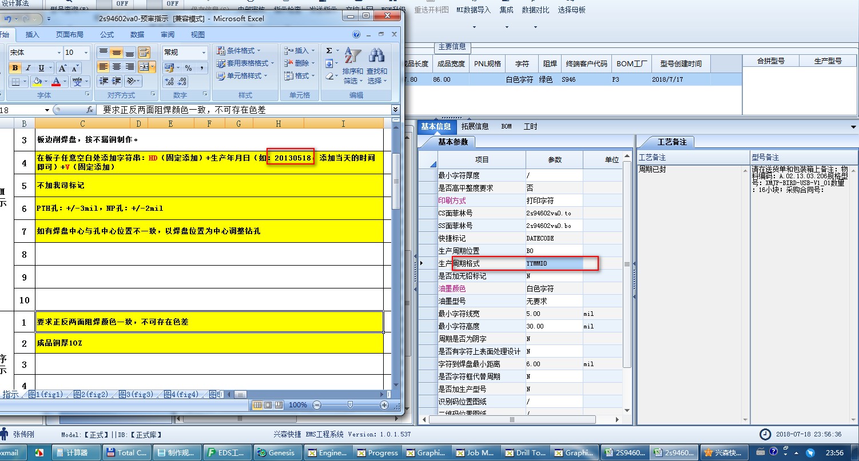Open font size dropdown showing 10

coord(86,53)
